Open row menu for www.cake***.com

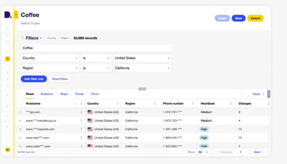[81, 146]
